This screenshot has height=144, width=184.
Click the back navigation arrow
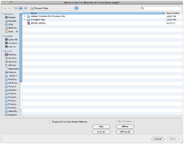tap(5, 8)
